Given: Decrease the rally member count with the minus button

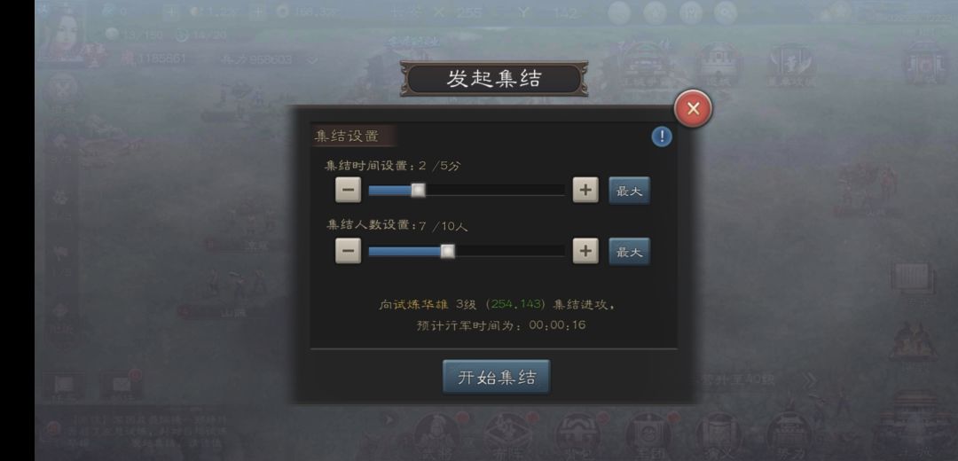Looking at the screenshot, I should (349, 251).
